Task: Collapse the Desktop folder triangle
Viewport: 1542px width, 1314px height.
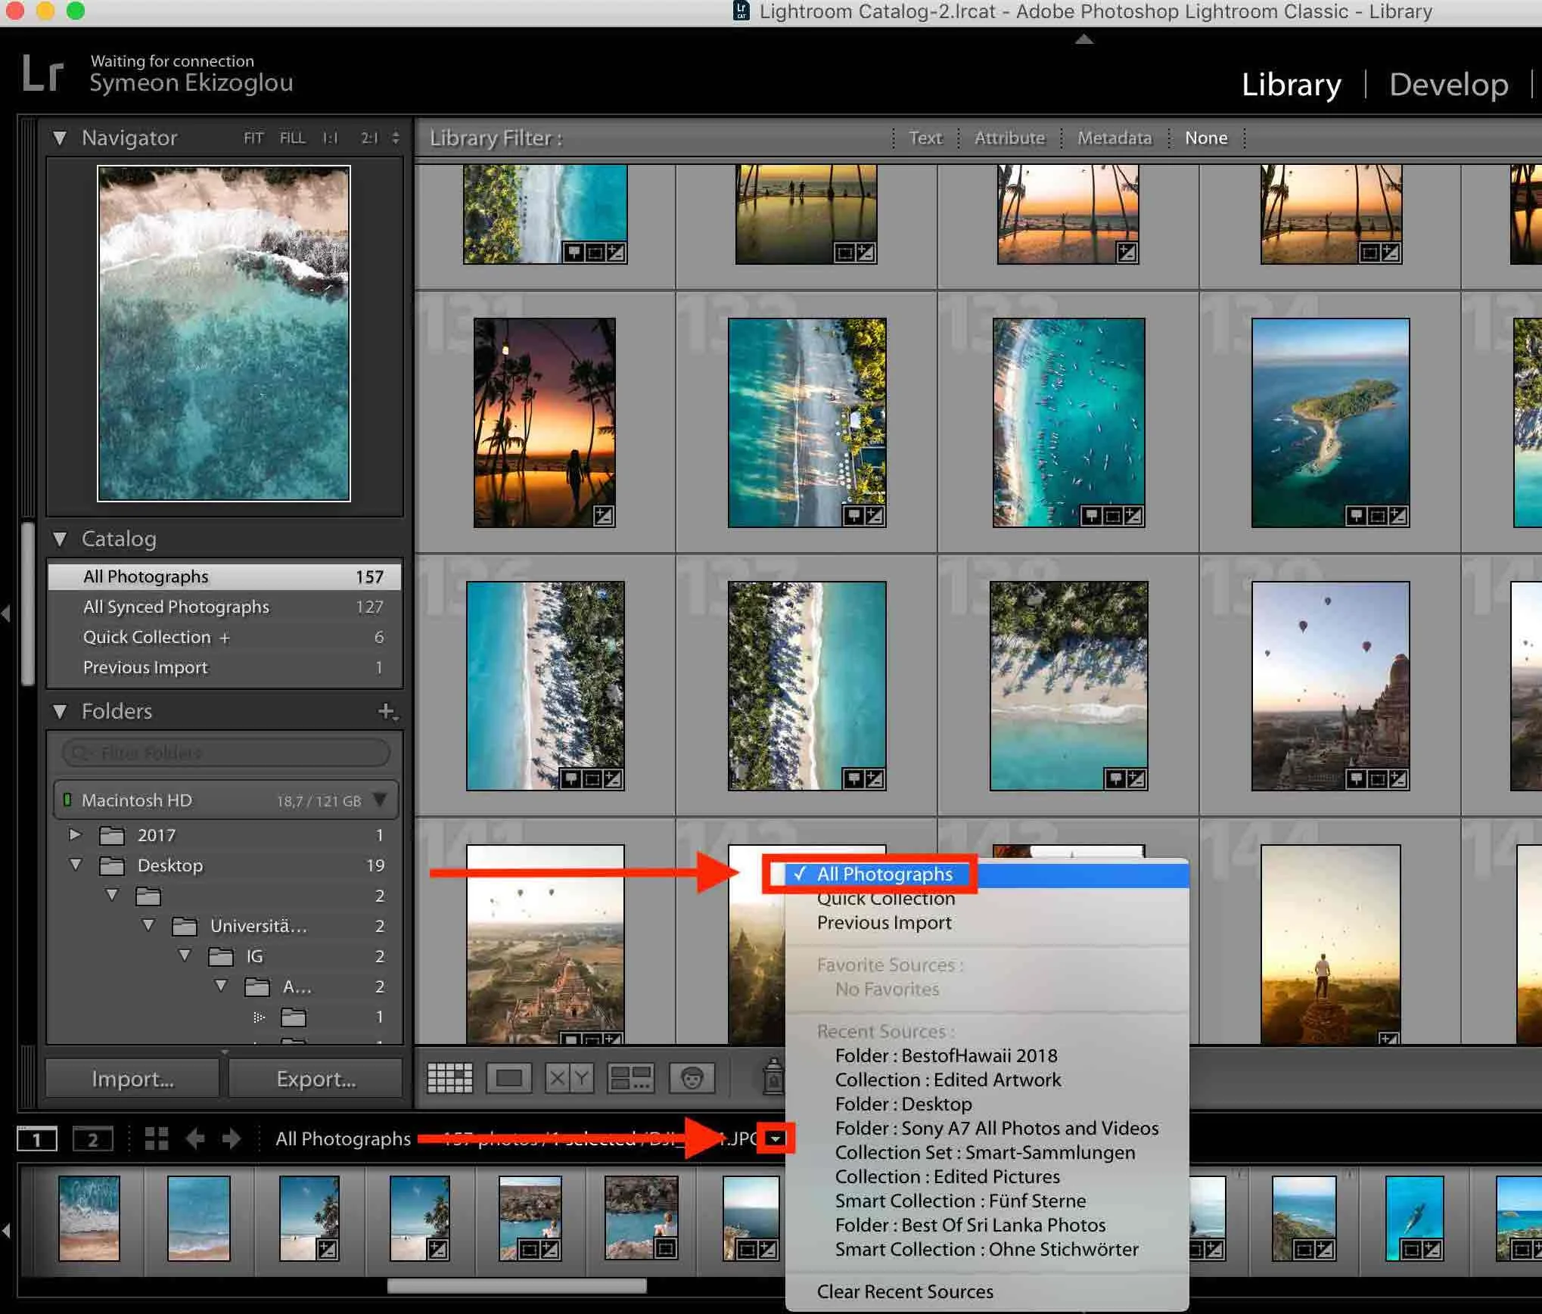Action: (x=75, y=865)
